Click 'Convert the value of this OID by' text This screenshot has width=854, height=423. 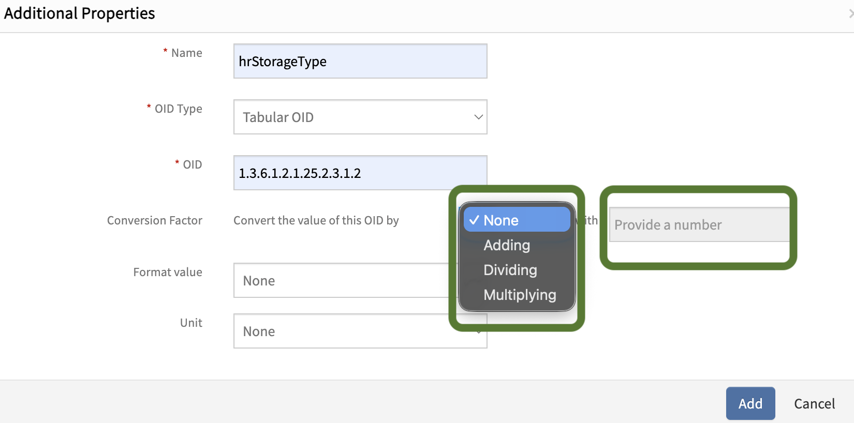[x=316, y=221]
